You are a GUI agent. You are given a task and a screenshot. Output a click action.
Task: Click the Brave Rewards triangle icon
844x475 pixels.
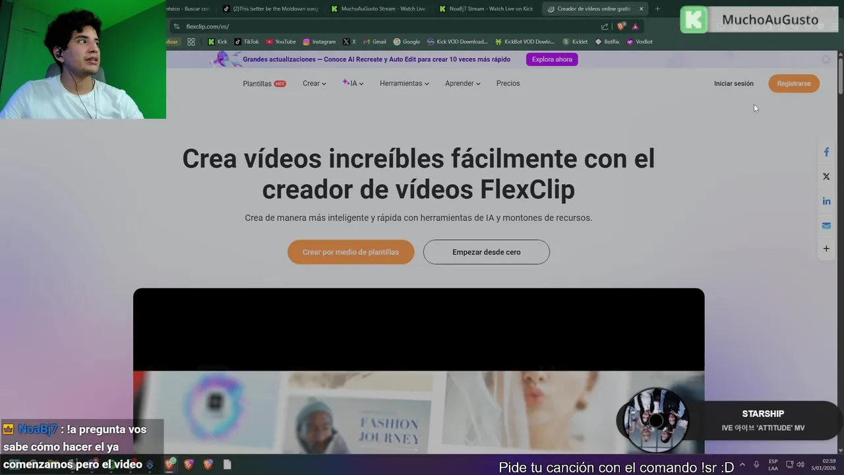[x=635, y=26]
